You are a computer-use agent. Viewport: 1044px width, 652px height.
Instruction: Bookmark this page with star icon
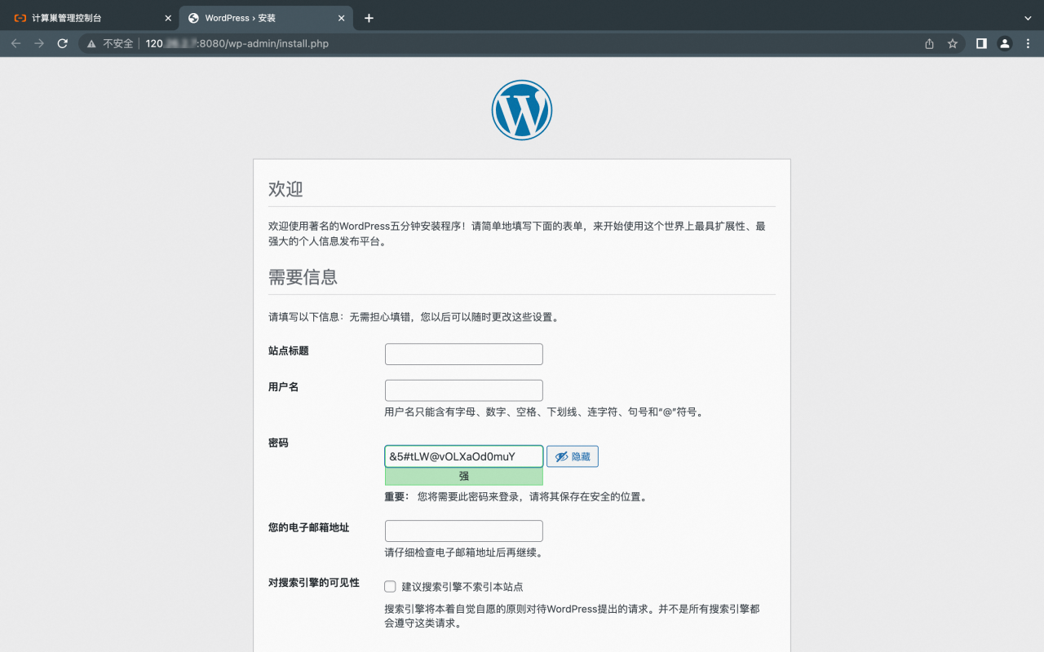click(x=952, y=43)
